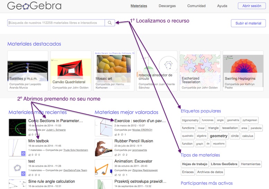269x189 pixels.
Task: Select the tessellation tag
Action: [230, 128]
